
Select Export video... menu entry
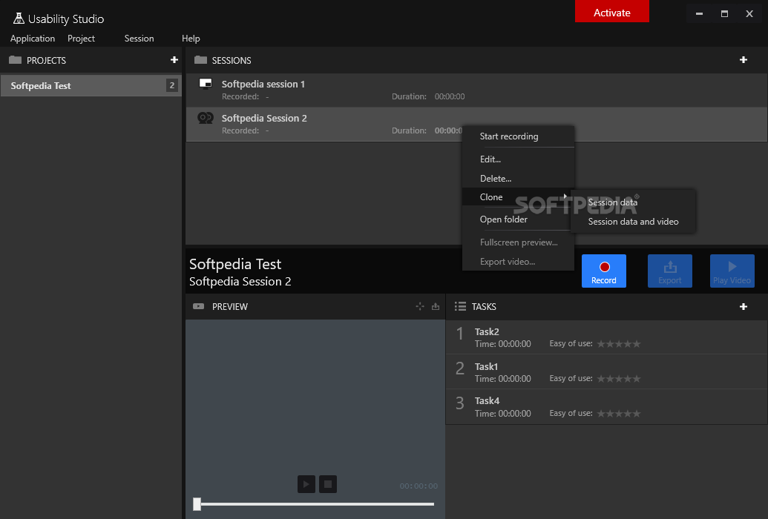pyautogui.click(x=518, y=262)
